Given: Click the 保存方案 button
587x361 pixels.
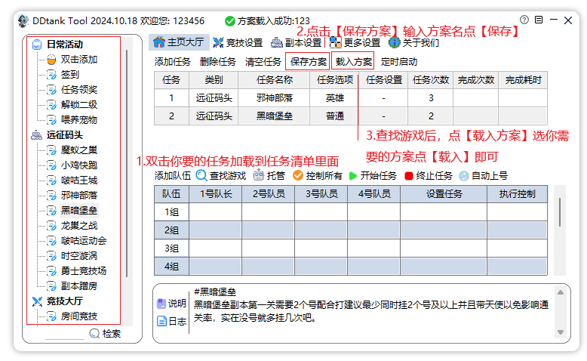Looking at the screenshot, I should [x=308, y=61].
